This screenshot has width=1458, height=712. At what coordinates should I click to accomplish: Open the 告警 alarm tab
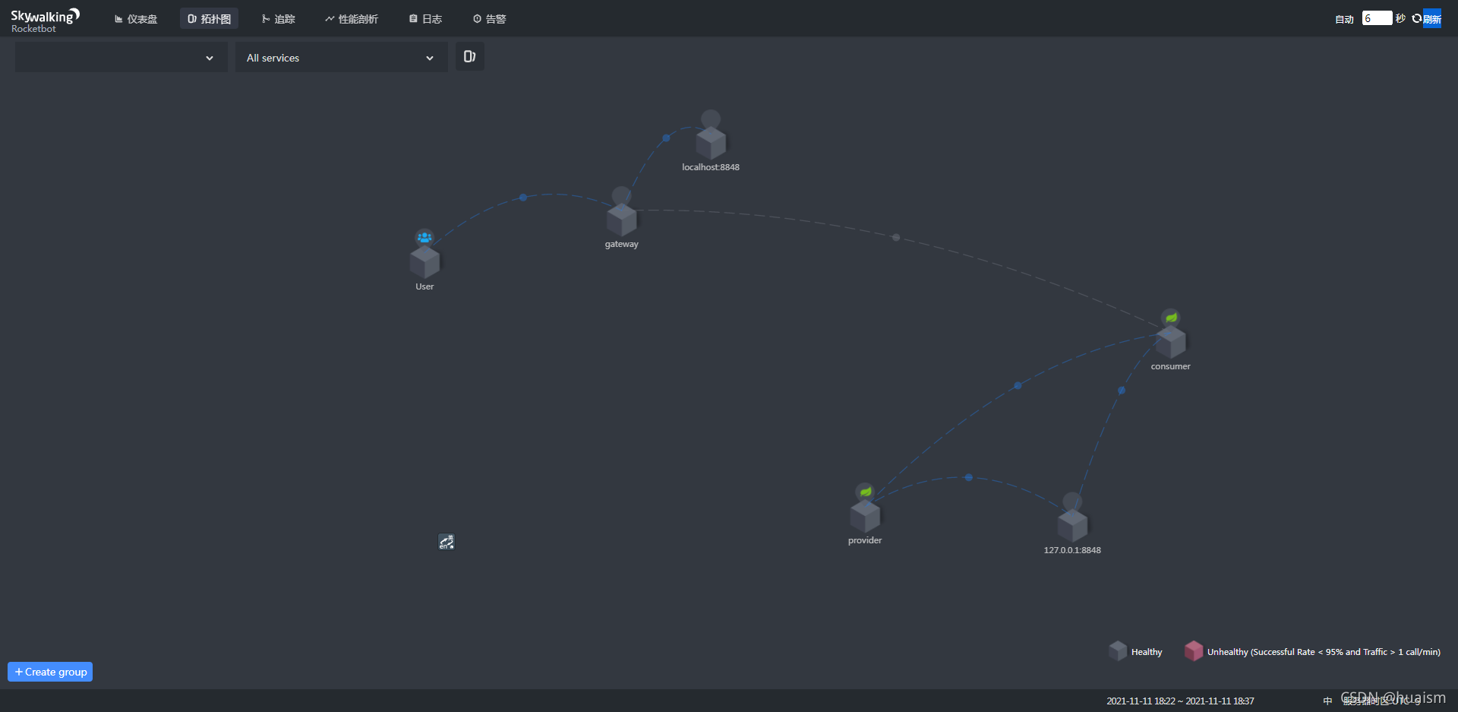point(489,19)
